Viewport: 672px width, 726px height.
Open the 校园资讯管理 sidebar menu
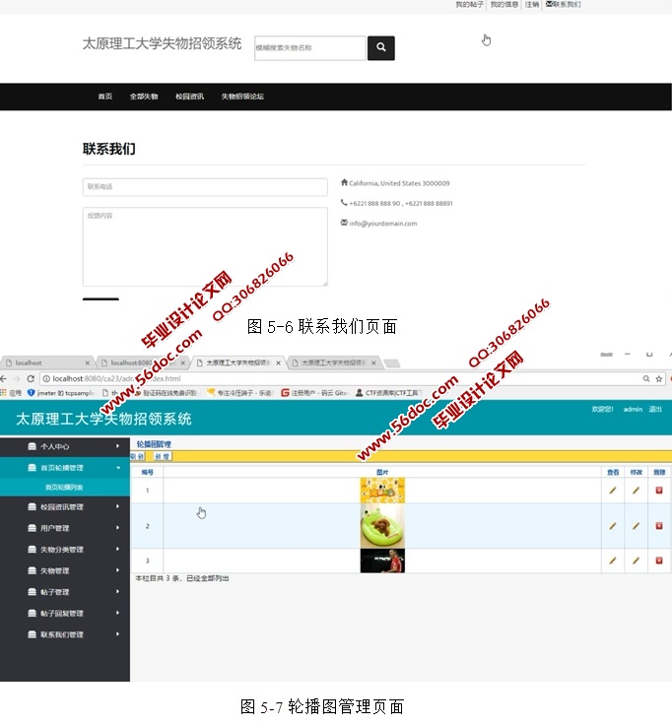pos(65,507)
